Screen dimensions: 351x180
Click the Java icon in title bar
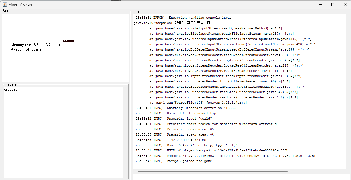point(4,4)
